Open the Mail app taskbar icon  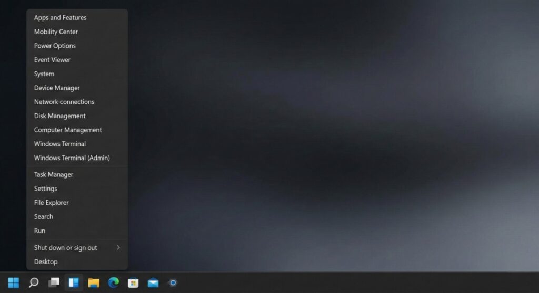(153, 283)
